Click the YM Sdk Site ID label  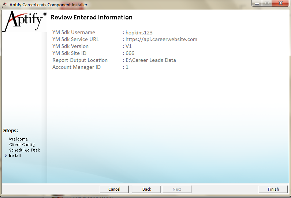[70, 53]
